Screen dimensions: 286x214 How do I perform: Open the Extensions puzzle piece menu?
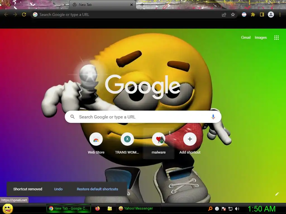[x=253, y=14]
